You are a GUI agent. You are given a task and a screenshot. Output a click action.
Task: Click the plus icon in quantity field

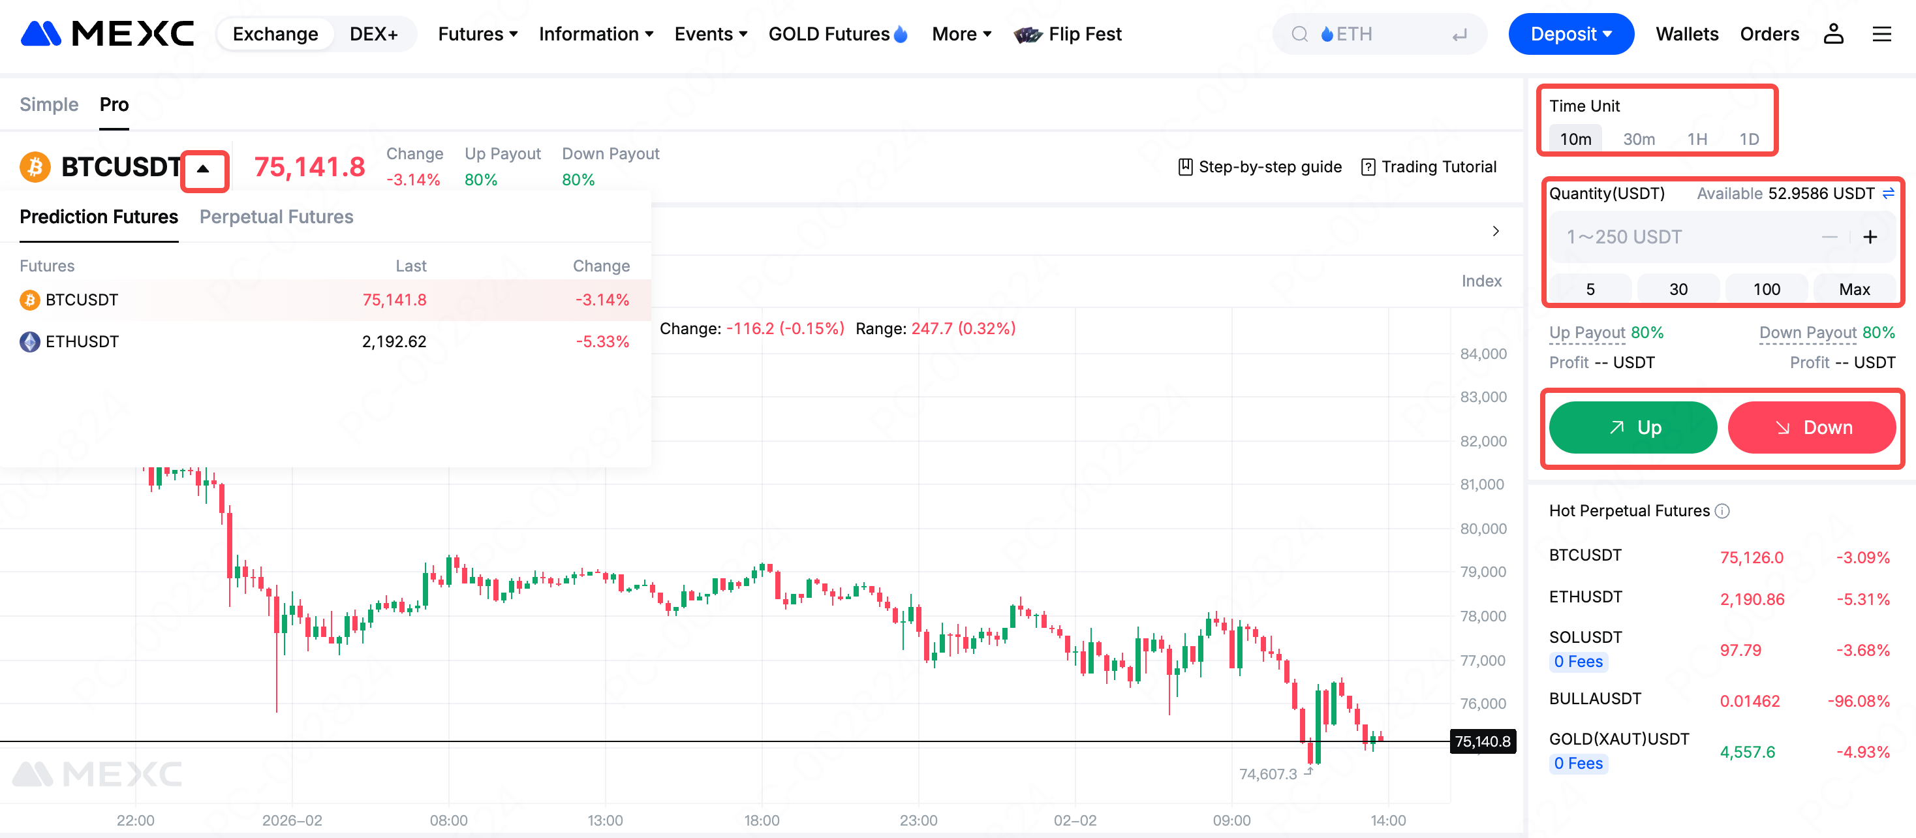[1870, 237]
